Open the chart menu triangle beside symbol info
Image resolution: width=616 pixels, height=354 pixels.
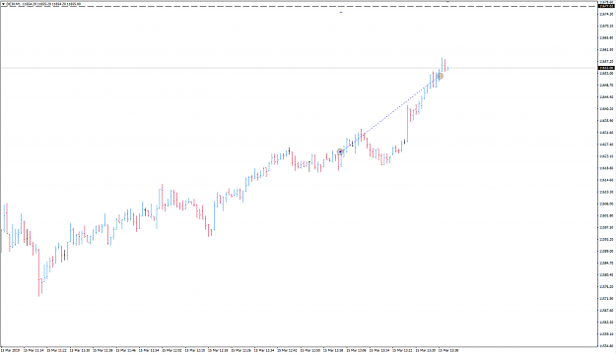tap(4, 4)
